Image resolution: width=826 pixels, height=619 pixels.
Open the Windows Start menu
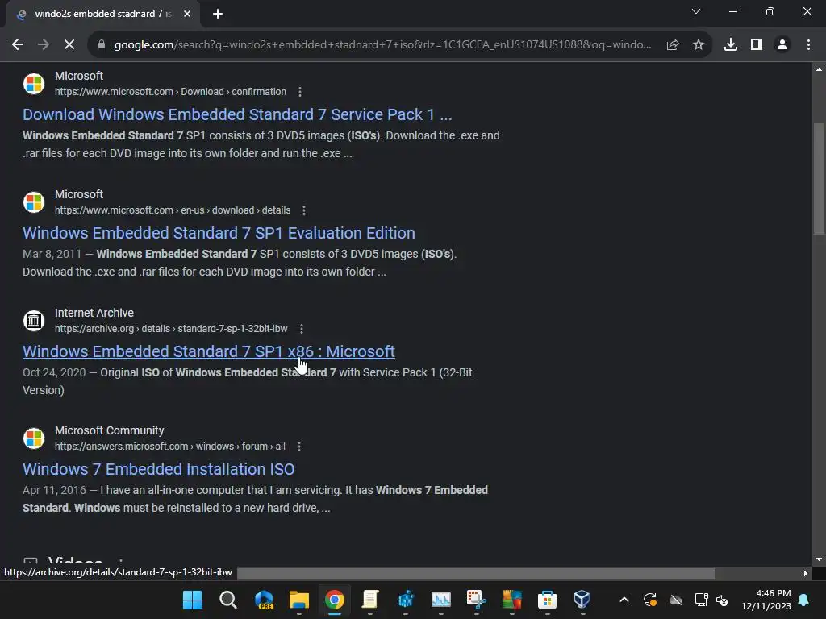tap(192, 600)
